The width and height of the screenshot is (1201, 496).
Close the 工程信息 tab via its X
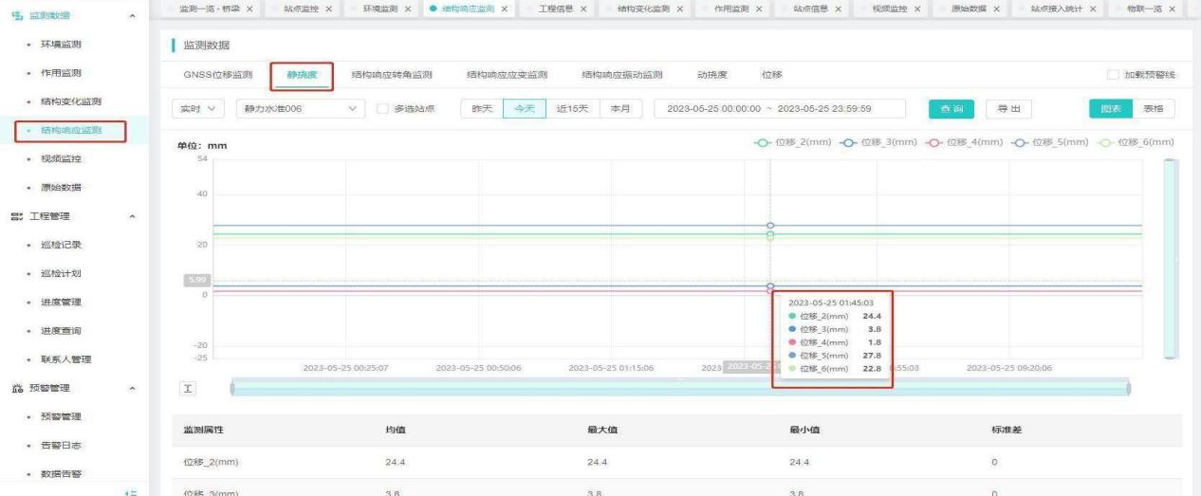point(582,9)
